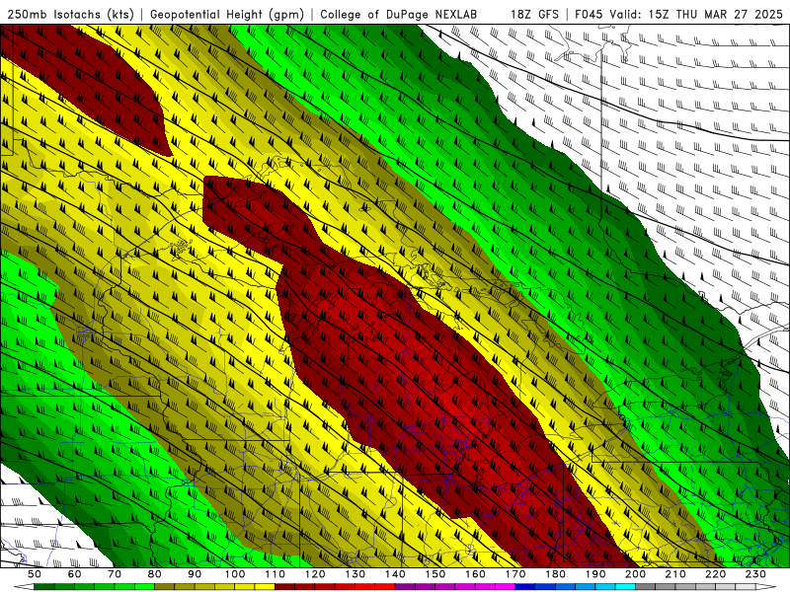The width and height of the screenshot is (790, 592).
Task: Pick the dark blue swatch just right of 170
Action: coord(525,587)
